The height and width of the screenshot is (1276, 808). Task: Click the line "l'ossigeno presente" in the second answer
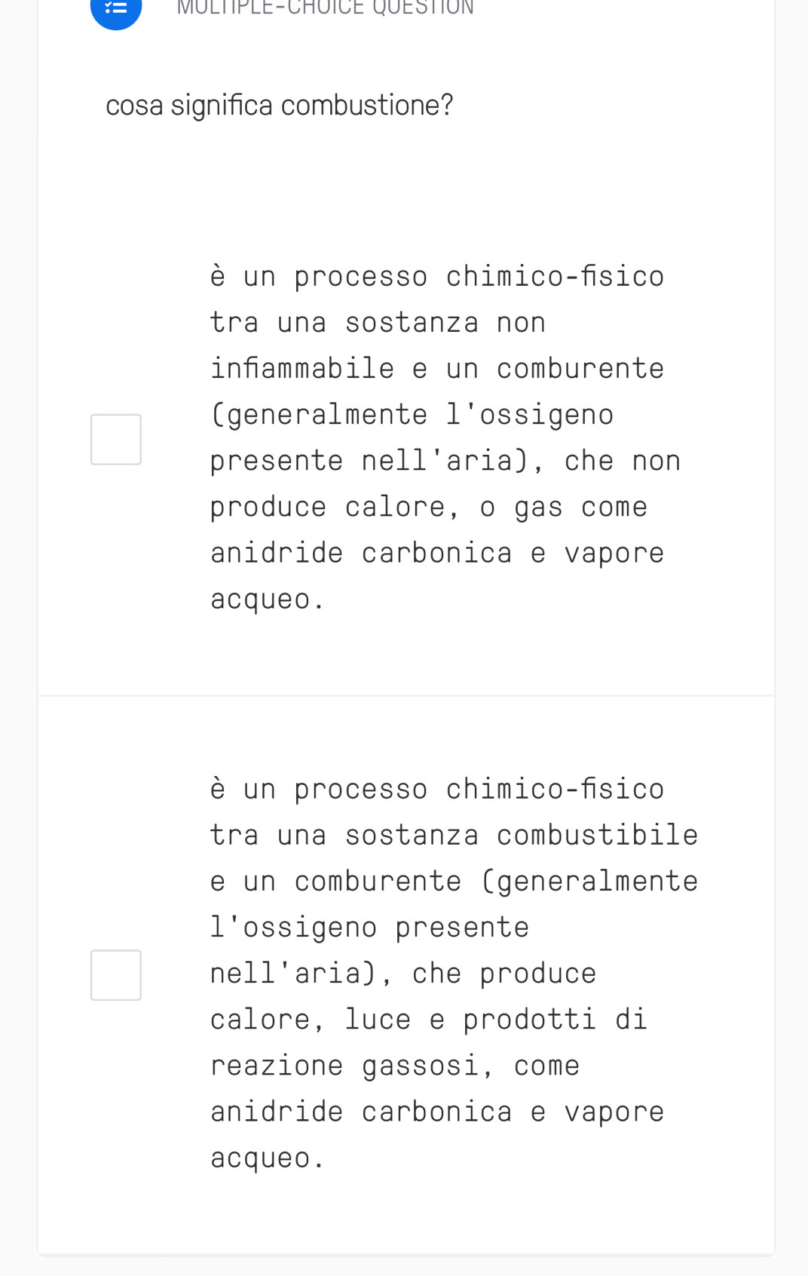point(369,928)
